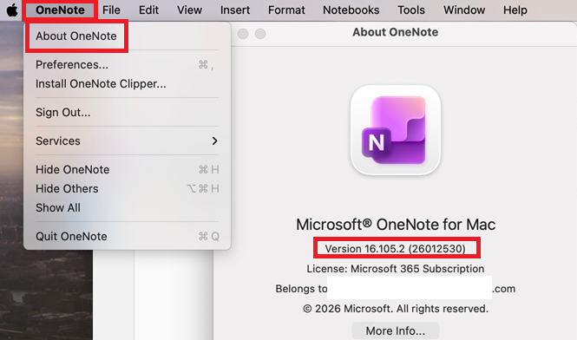Open the Apple menu
Viewport: 577px width, 340px height.
pos(12,10)
